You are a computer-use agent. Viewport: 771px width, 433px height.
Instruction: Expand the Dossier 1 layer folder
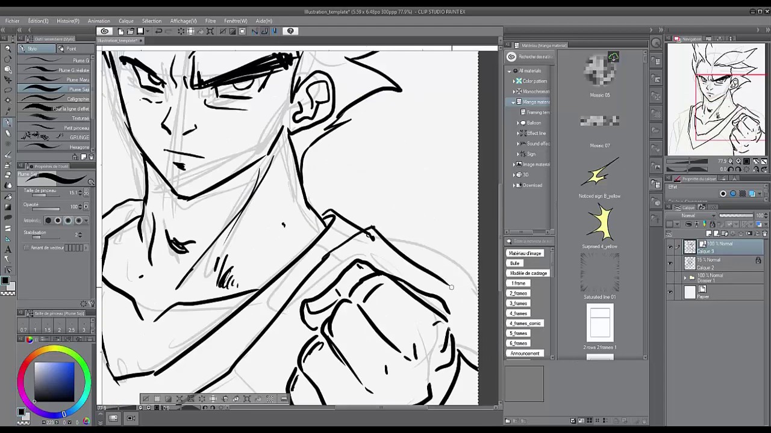coord(684,278)
